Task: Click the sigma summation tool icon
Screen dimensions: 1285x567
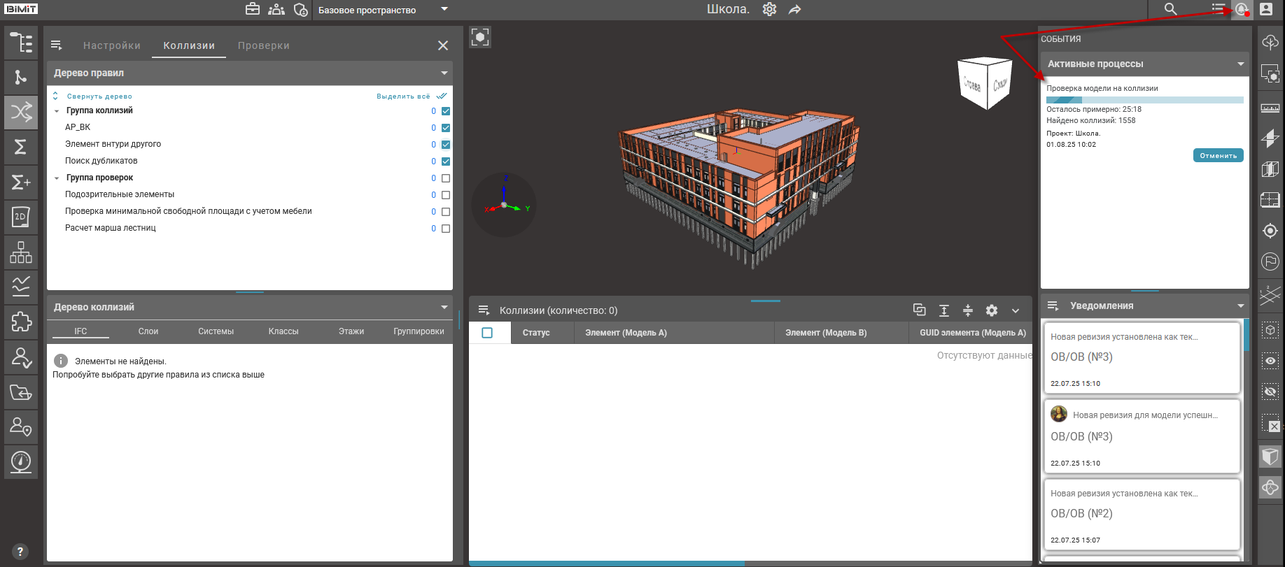Action: point(21,147)
